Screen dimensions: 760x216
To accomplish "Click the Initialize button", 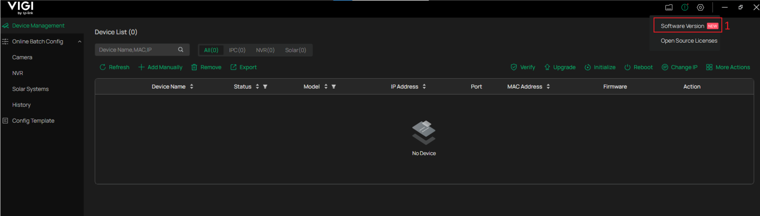I will (x=600, y=67).
